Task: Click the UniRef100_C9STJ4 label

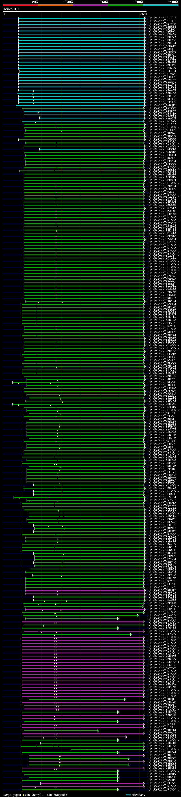Action: [162, 497]
